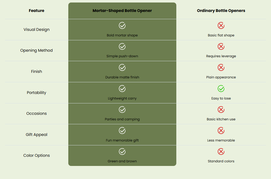Click the white checkmark above Bold mortar shape

click(122, 26)
